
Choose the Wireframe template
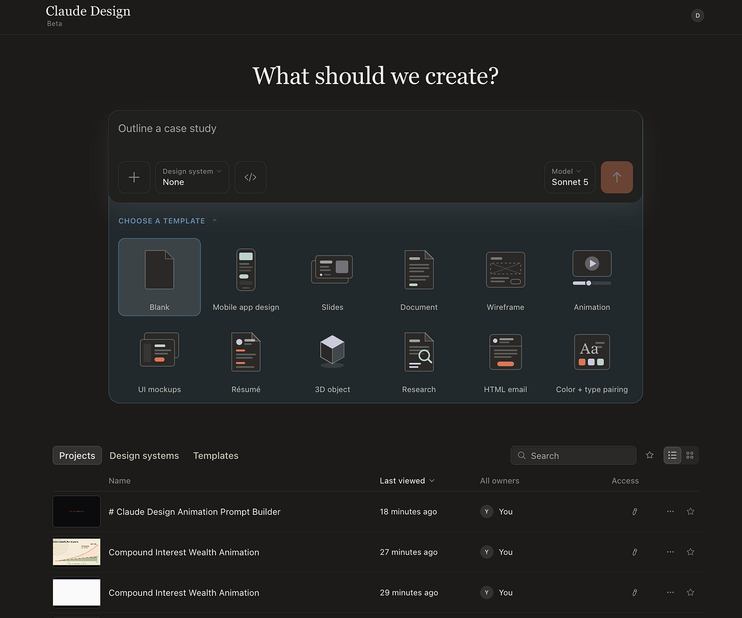506,277
